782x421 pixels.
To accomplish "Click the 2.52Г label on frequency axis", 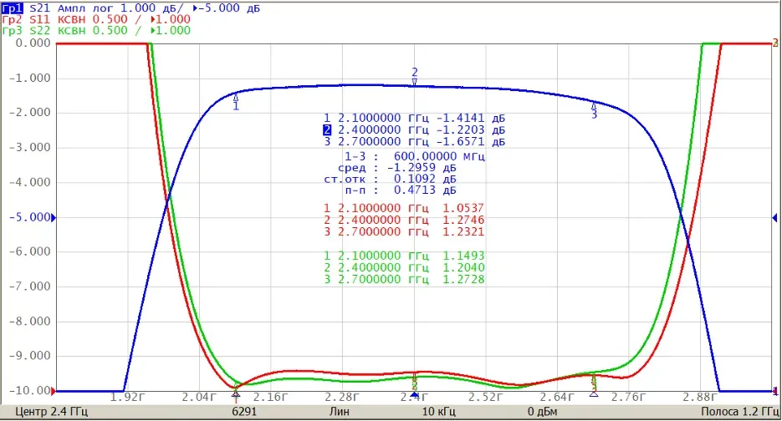I will click(x=485, y=397).
